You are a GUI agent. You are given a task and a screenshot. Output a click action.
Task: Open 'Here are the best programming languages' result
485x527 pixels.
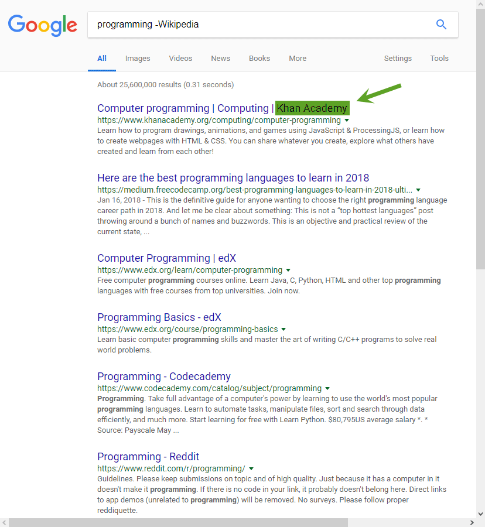click(233, 178)
